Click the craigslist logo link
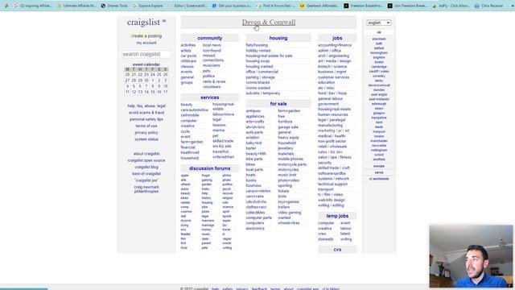Screen dimensions: 515x290 [143, 22]
